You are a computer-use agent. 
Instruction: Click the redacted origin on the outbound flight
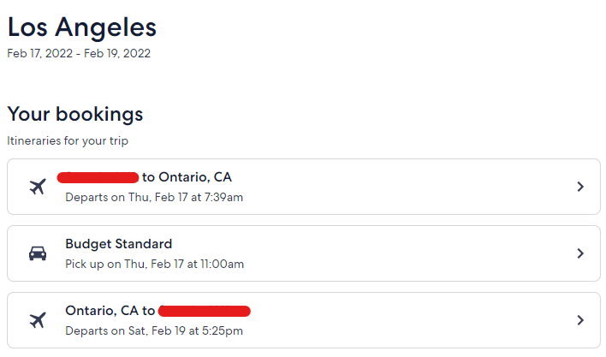click(x=98, y=177)
